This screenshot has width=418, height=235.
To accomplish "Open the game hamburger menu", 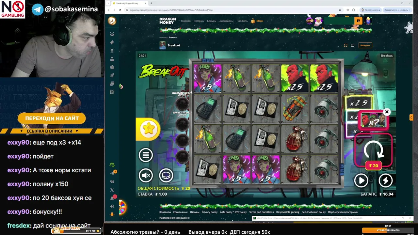I will (x=146, y=155).
